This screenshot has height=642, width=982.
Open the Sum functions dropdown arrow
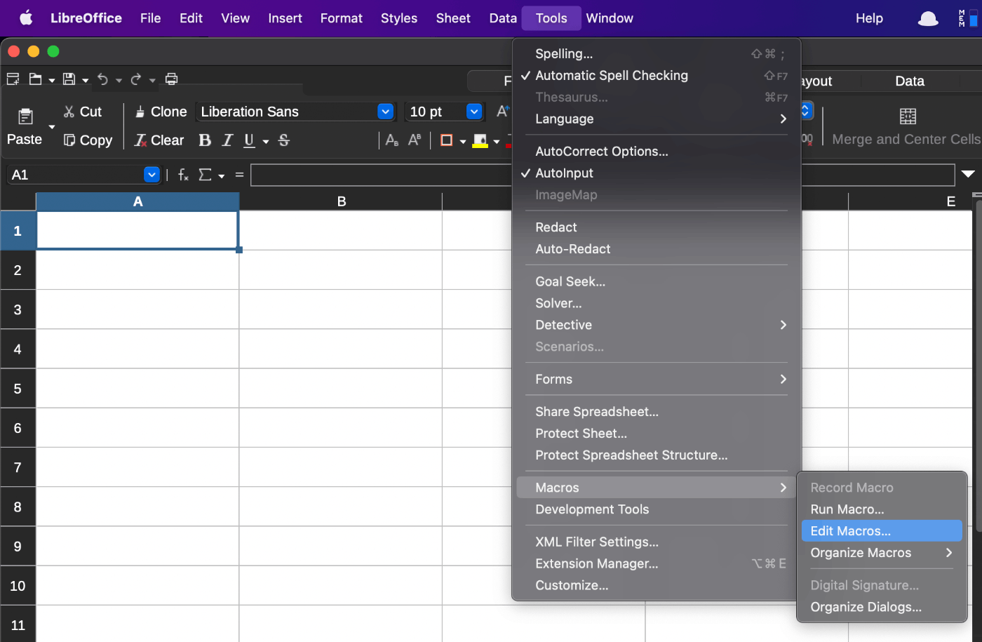click(x=222, y=175)
